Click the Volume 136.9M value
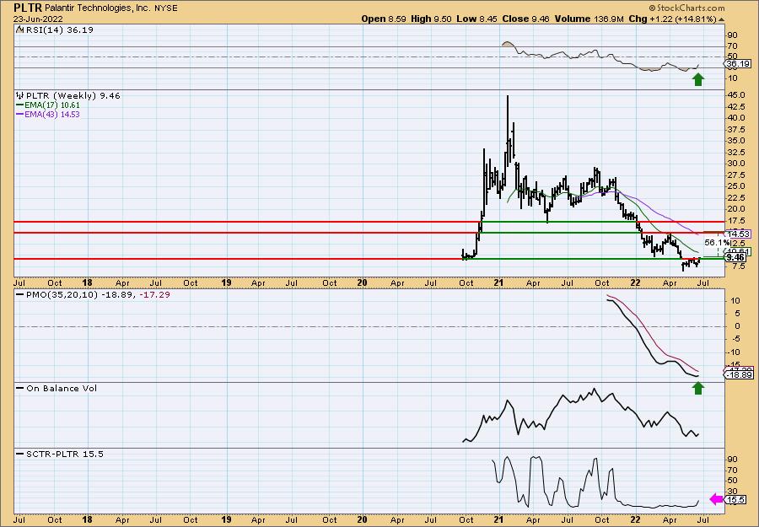The width and height of the screenshot is (759, 527). (x=589, y=19)
